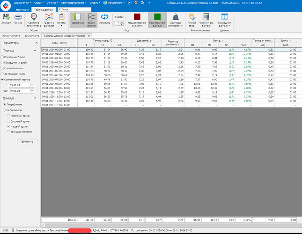Click the Дата - Время column header

[x=59, y=43]
